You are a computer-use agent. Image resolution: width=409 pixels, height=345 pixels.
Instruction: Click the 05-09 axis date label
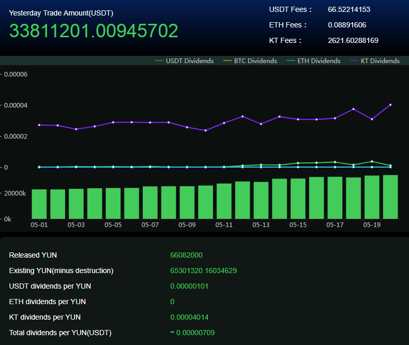(x=187, y=224)
